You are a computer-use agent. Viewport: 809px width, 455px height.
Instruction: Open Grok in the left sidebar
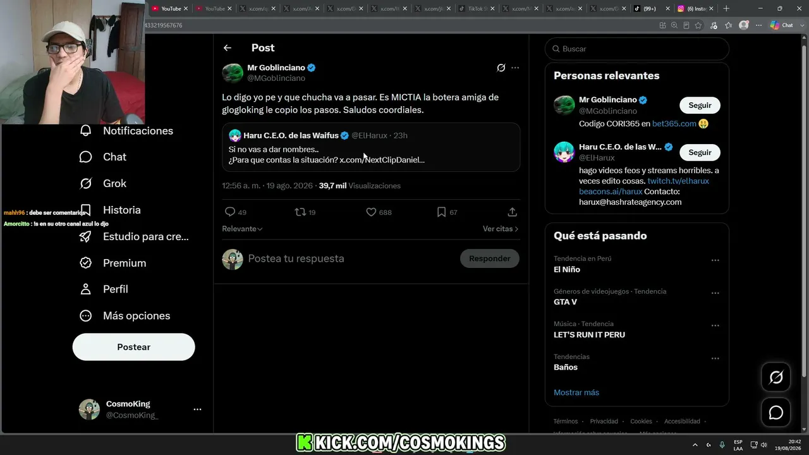(x=103, y=183)
